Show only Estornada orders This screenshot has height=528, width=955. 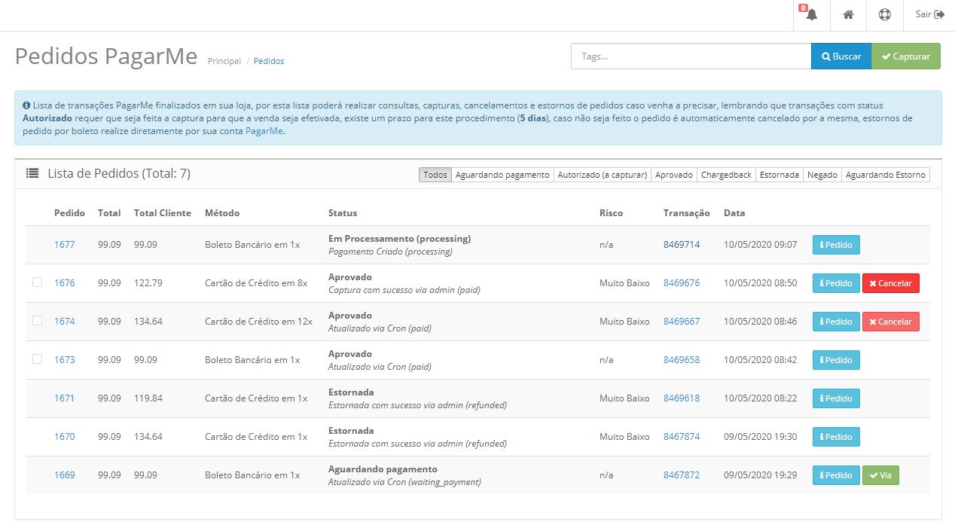(x=779, y=175)
